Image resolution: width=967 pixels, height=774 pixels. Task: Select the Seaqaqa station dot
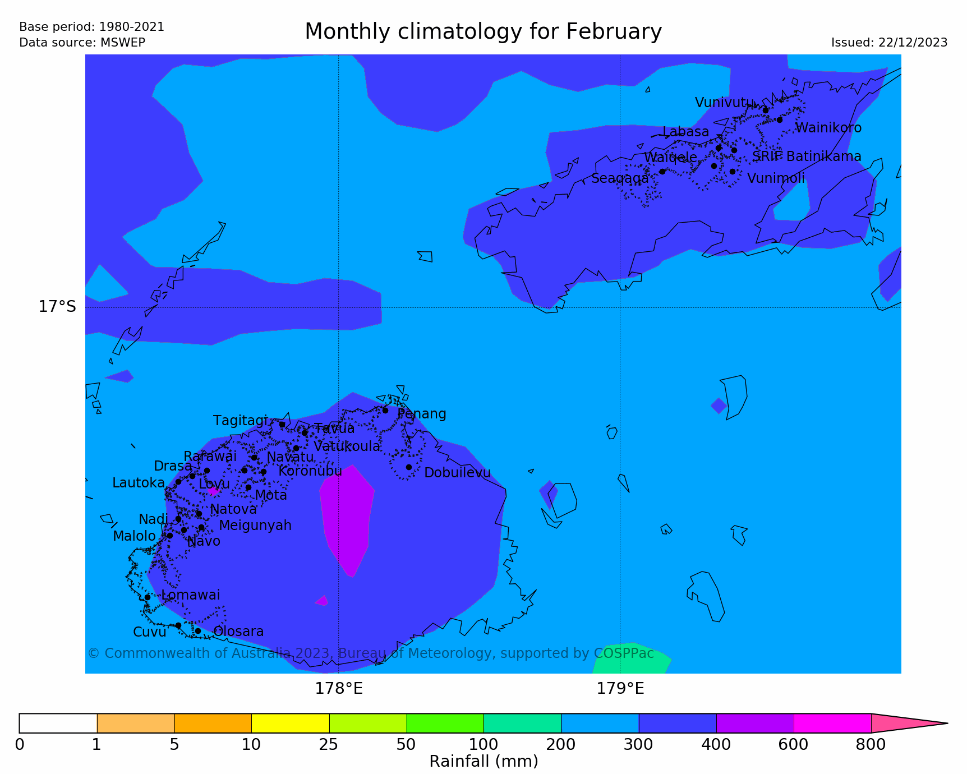662,172
